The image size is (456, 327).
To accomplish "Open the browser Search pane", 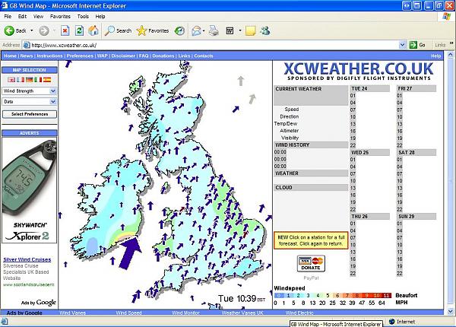I will click(x=118, y=30).
